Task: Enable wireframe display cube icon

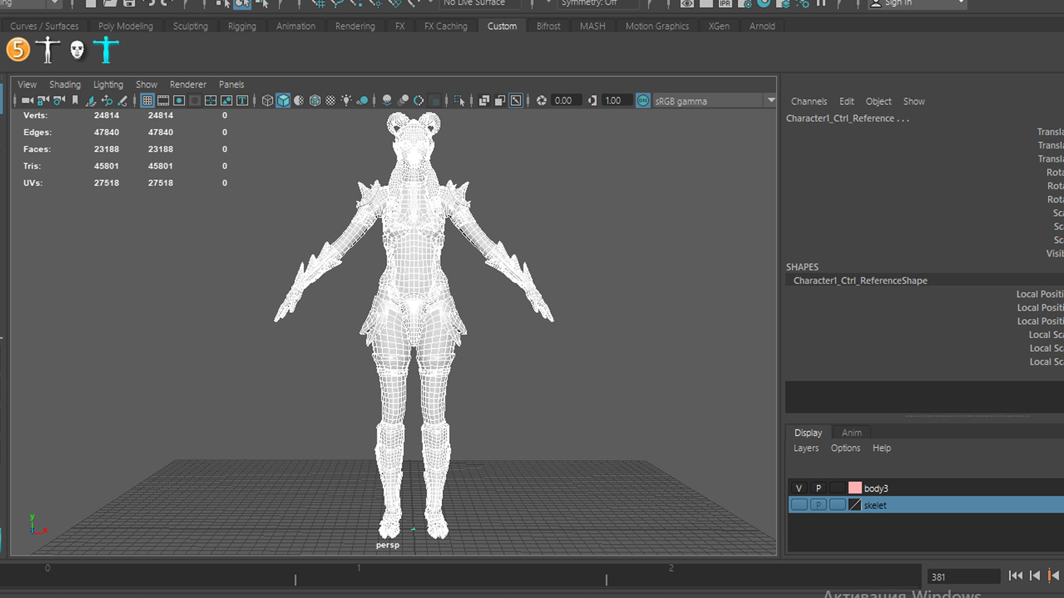Action: click(x=267, y=100)
